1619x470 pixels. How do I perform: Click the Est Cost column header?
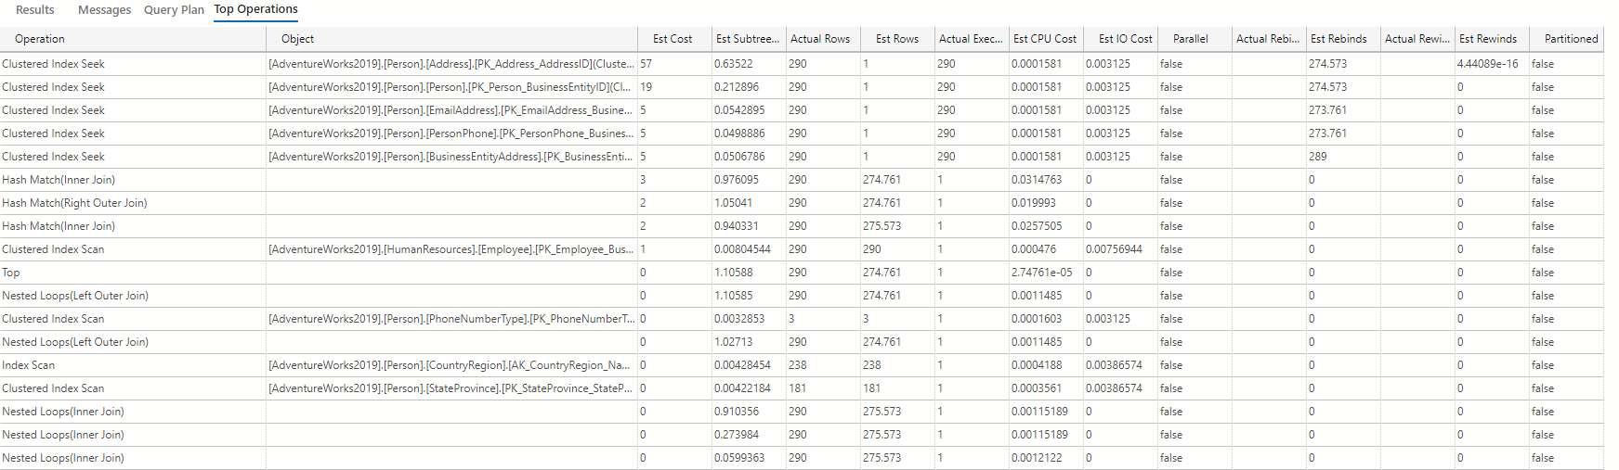click(x=672, y=39)
